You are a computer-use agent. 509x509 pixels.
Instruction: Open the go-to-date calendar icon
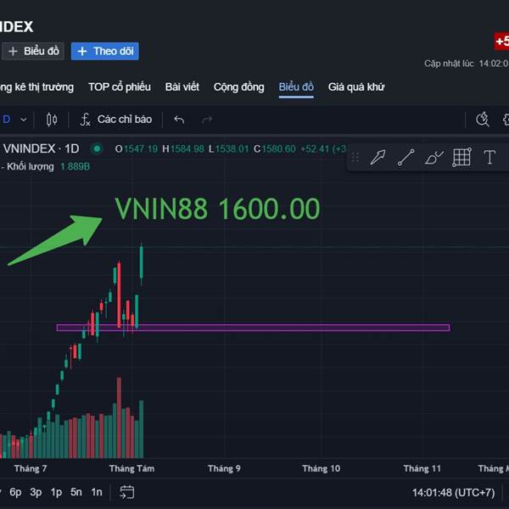coord(126,492)
